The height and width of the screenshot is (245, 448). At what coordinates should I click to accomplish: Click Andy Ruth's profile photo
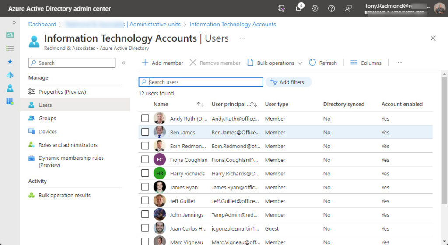[x=160, y=118]
